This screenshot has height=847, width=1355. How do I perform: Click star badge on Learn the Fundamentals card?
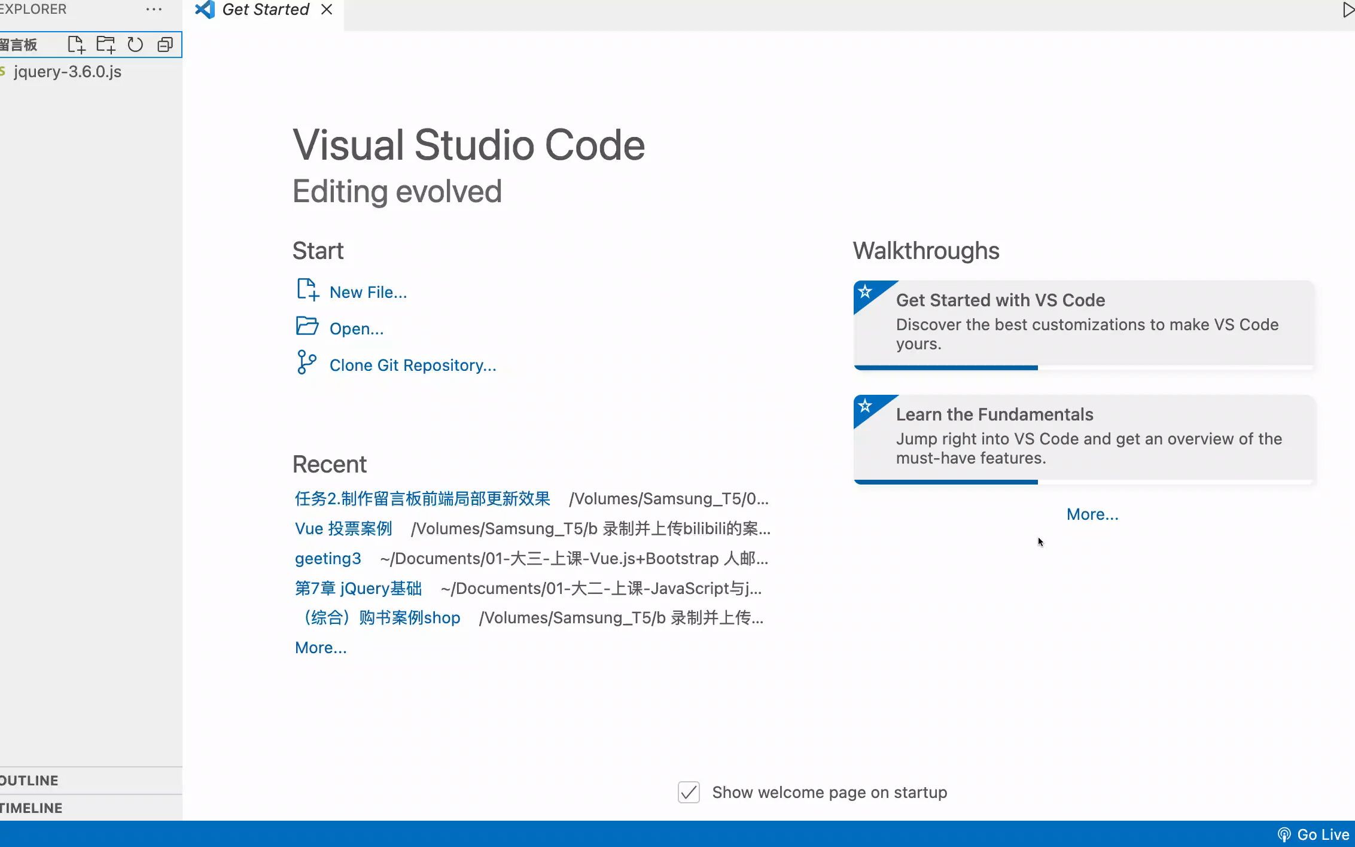tap(865, 406)
